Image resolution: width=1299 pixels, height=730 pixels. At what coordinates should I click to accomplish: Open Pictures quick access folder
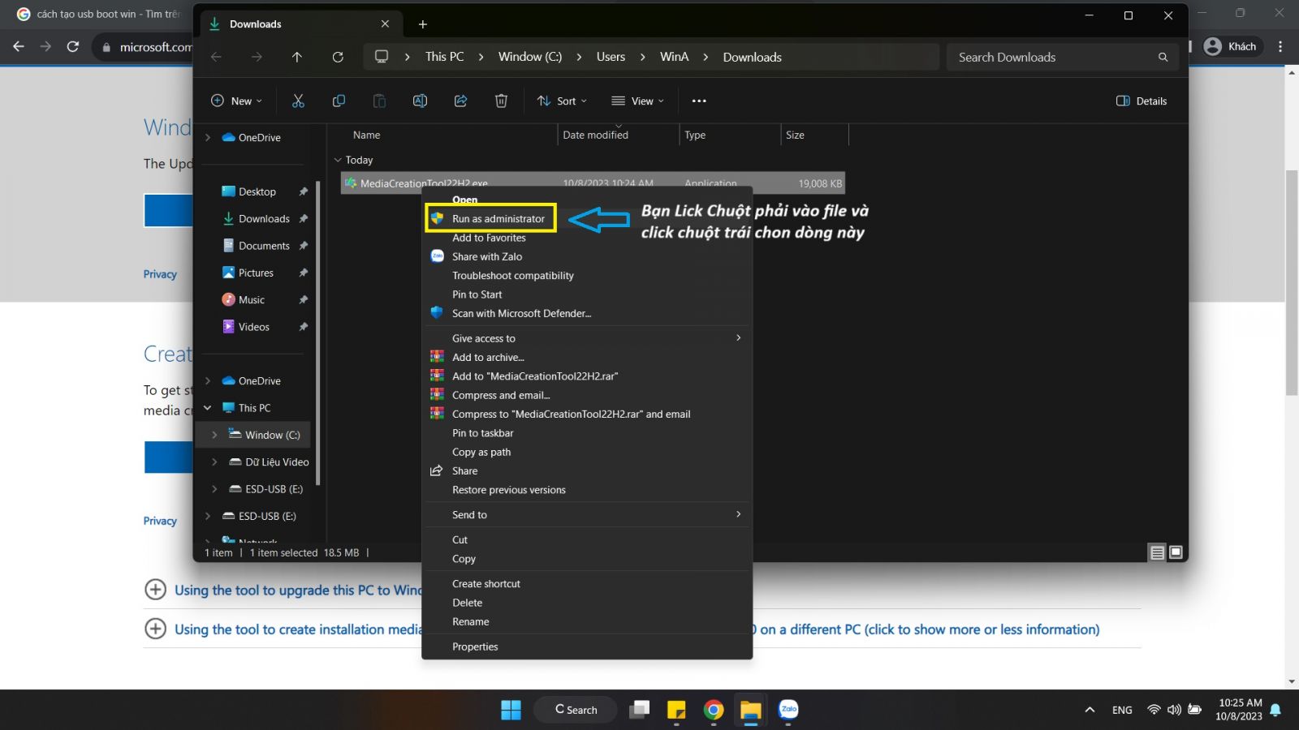pos(255,273)
